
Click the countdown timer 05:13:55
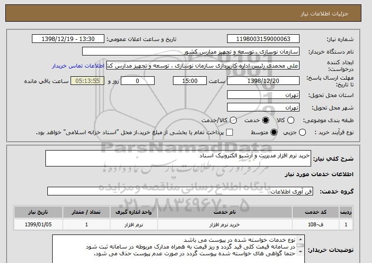pos(87,81)
